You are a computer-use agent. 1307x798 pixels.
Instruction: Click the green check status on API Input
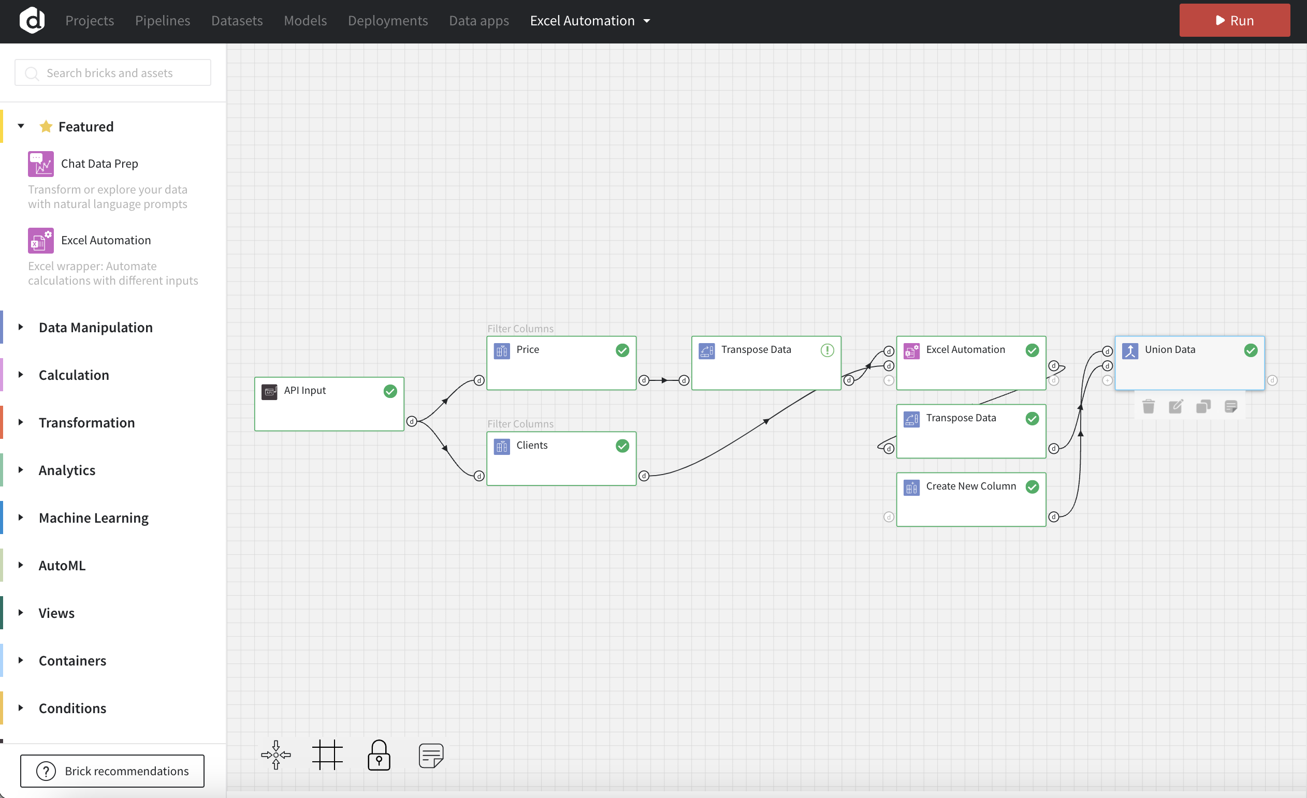(x=390, y=391)
